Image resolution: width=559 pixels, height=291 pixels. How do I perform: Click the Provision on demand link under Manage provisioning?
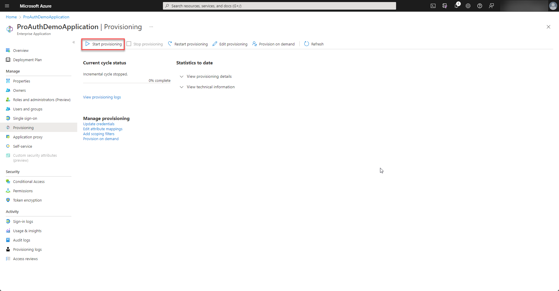coord(101,139)
